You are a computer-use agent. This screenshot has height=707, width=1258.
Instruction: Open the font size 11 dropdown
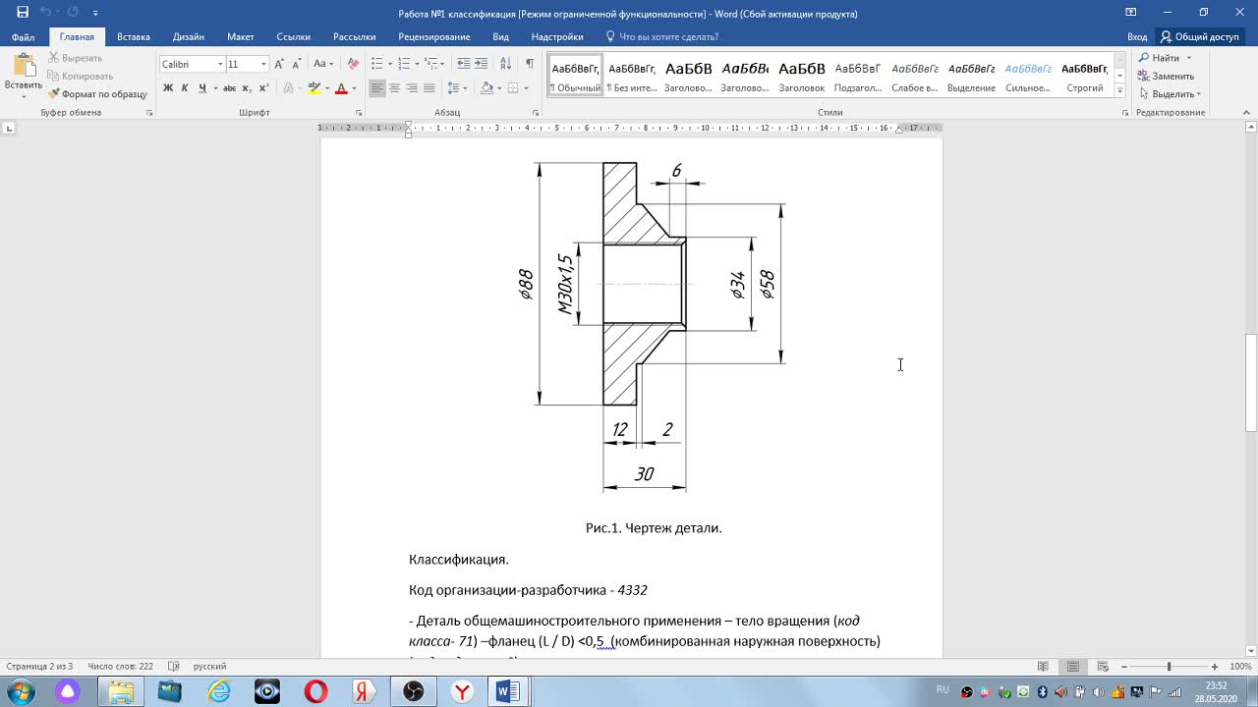click(263, 64)
